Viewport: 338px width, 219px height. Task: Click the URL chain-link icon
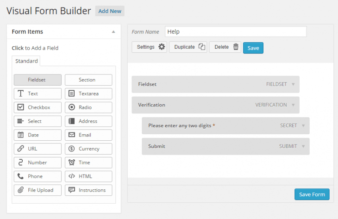pyautogui.click(x=20, y=149)
